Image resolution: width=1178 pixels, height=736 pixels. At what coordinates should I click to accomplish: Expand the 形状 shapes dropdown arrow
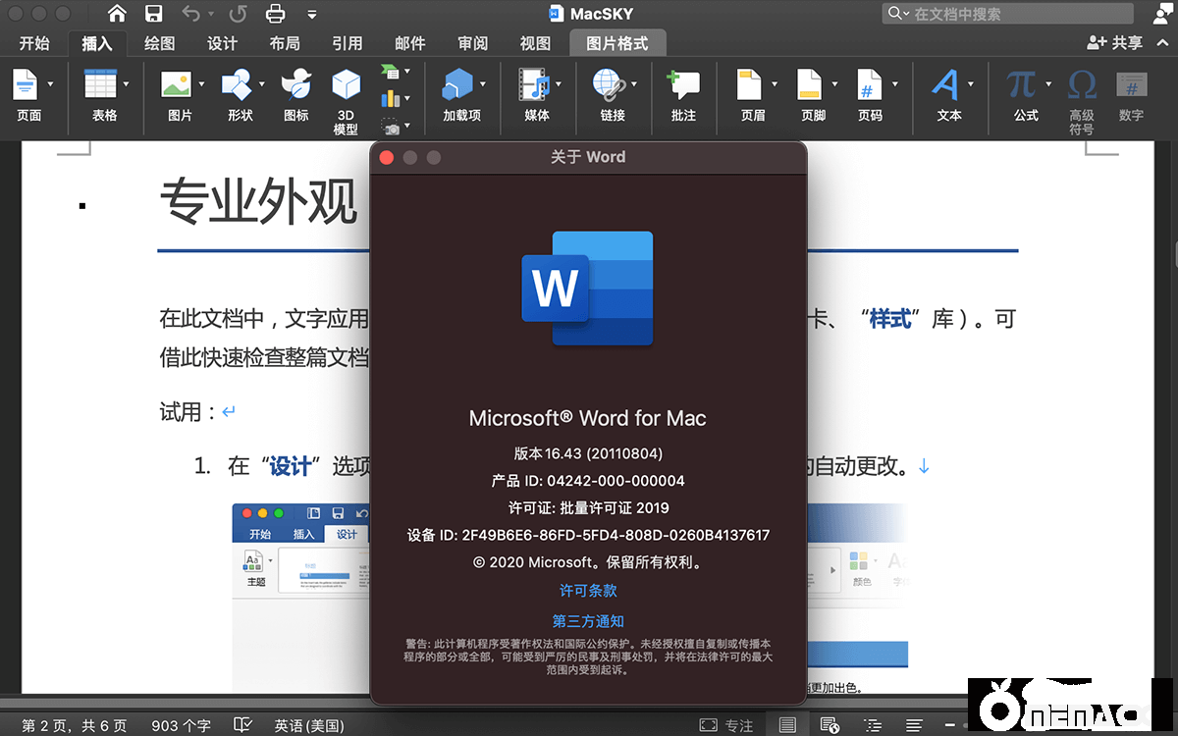[x=262, y=84]
